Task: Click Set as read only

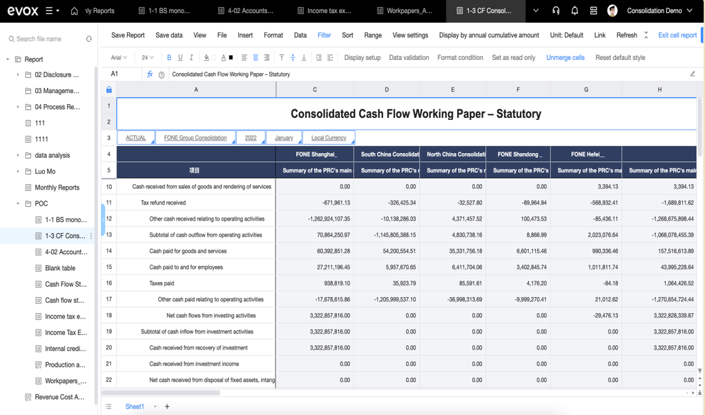Action: tap(514, 57)
